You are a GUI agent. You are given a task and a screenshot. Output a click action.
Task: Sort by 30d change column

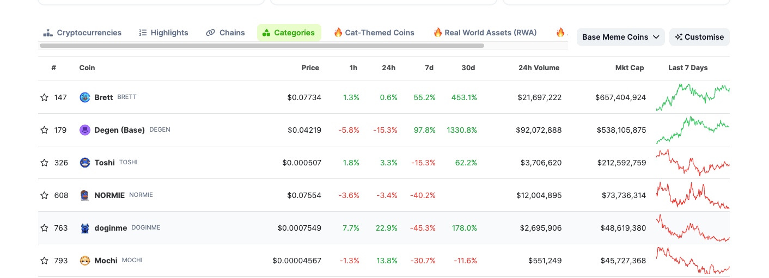pos(468,68)
